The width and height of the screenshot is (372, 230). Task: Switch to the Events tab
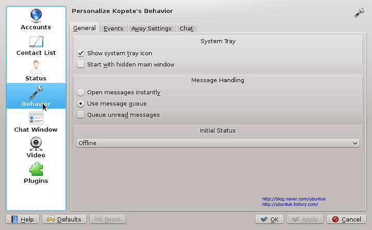click(113, 28)
